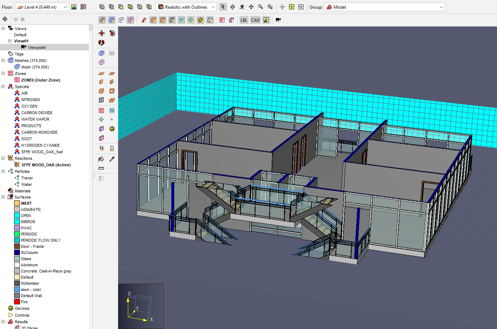Pick the draw mesh tool

point(101,53)
